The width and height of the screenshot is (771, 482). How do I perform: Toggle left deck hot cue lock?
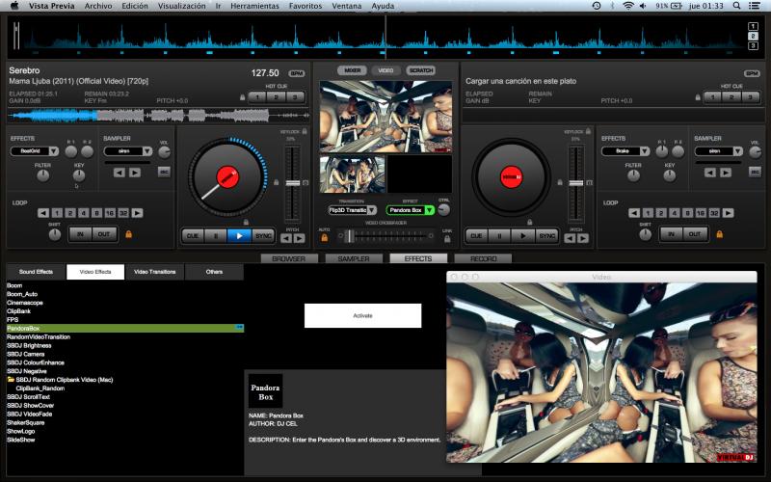(x=243, y=97)
